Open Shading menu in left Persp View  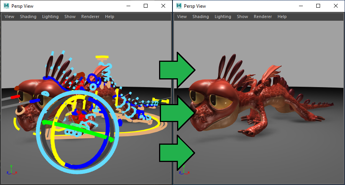click(x=28, y=17)
